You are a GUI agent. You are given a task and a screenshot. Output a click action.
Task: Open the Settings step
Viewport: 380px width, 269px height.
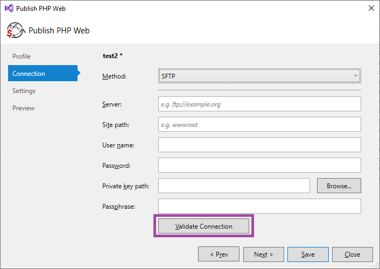tap(24, 91)
